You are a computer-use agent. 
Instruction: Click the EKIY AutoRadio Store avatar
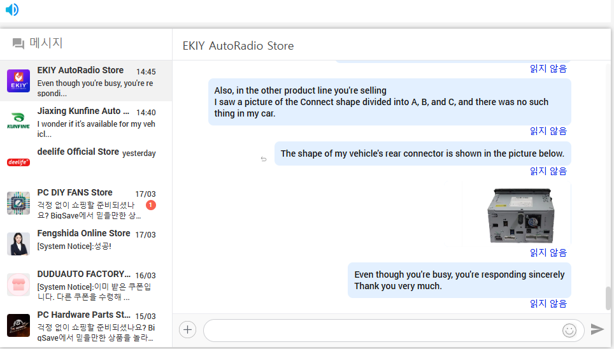18,81
